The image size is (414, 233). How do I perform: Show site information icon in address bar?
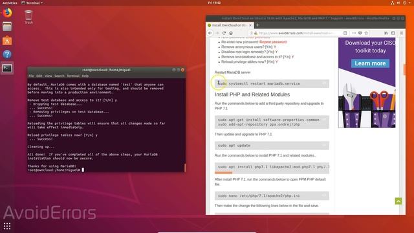[x=251, y=33]
